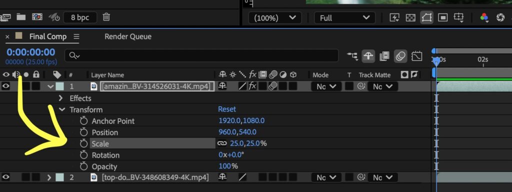The width and height of the screenshot is (512, 192).
Task: Click the Position property stopwatch
Action: (x=84, y=132)
